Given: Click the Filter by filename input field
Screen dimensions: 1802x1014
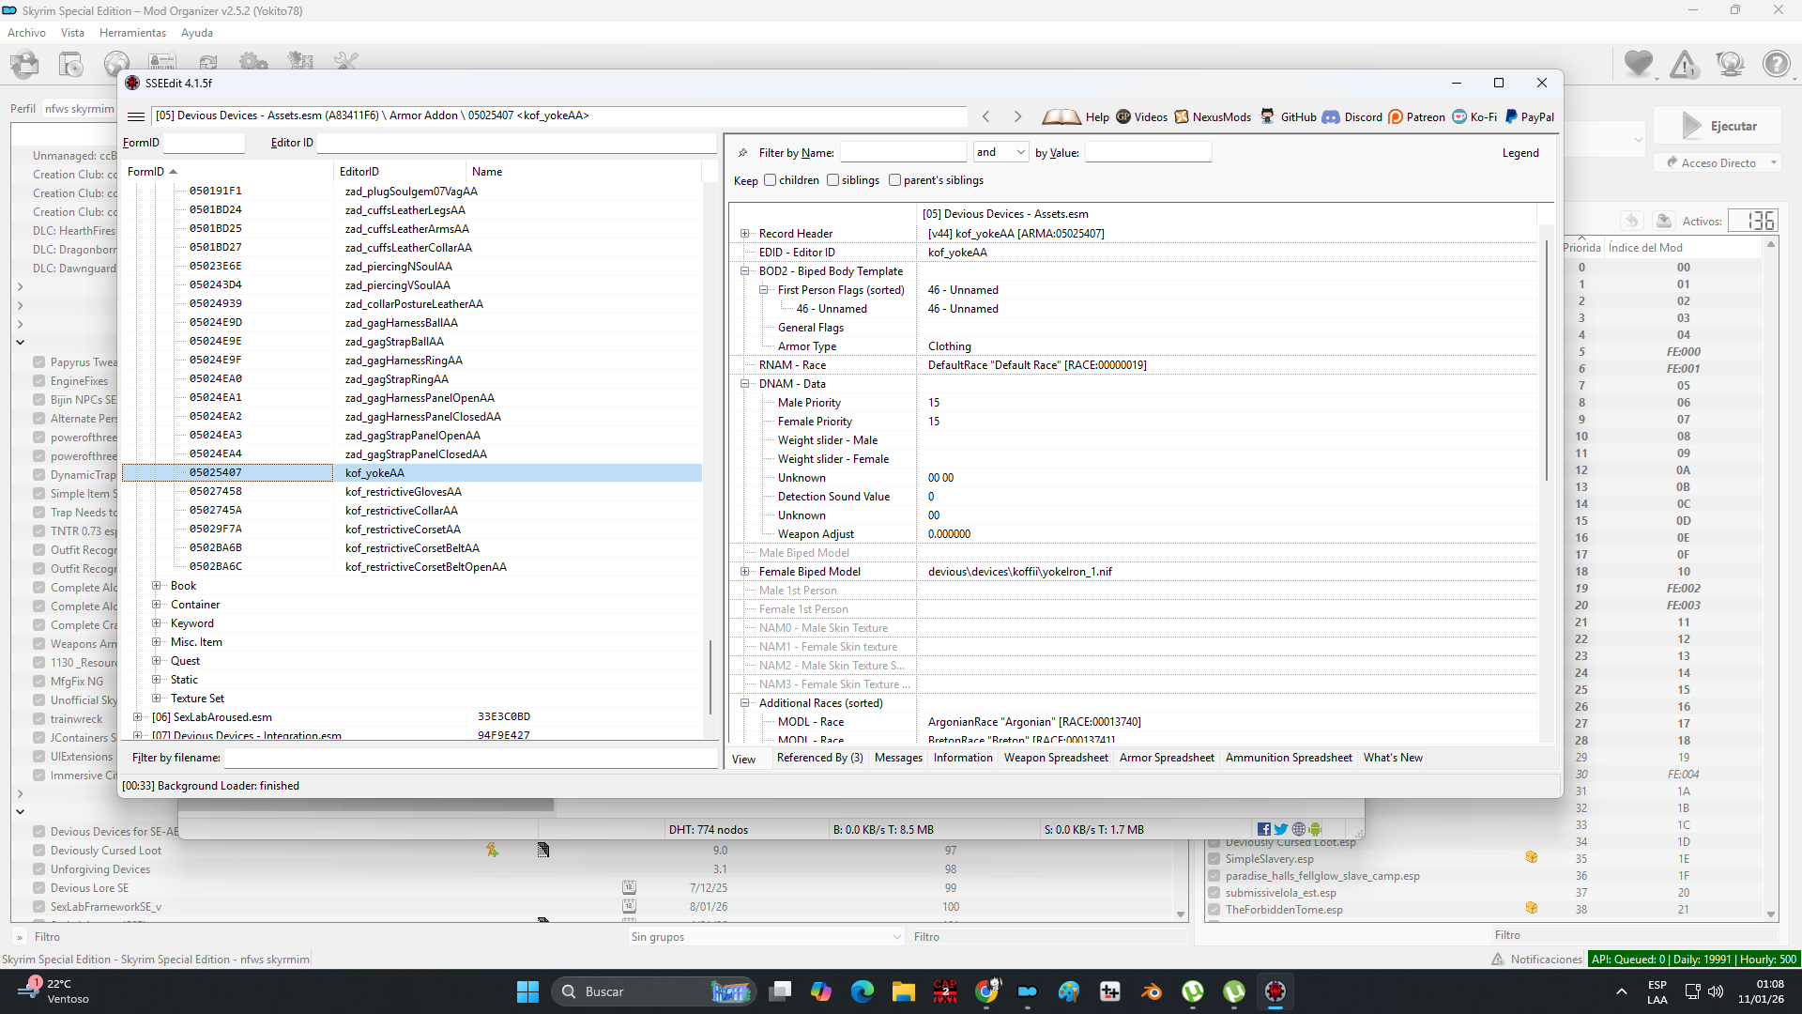Looking at the screenshot, I should tap(471, 758).
